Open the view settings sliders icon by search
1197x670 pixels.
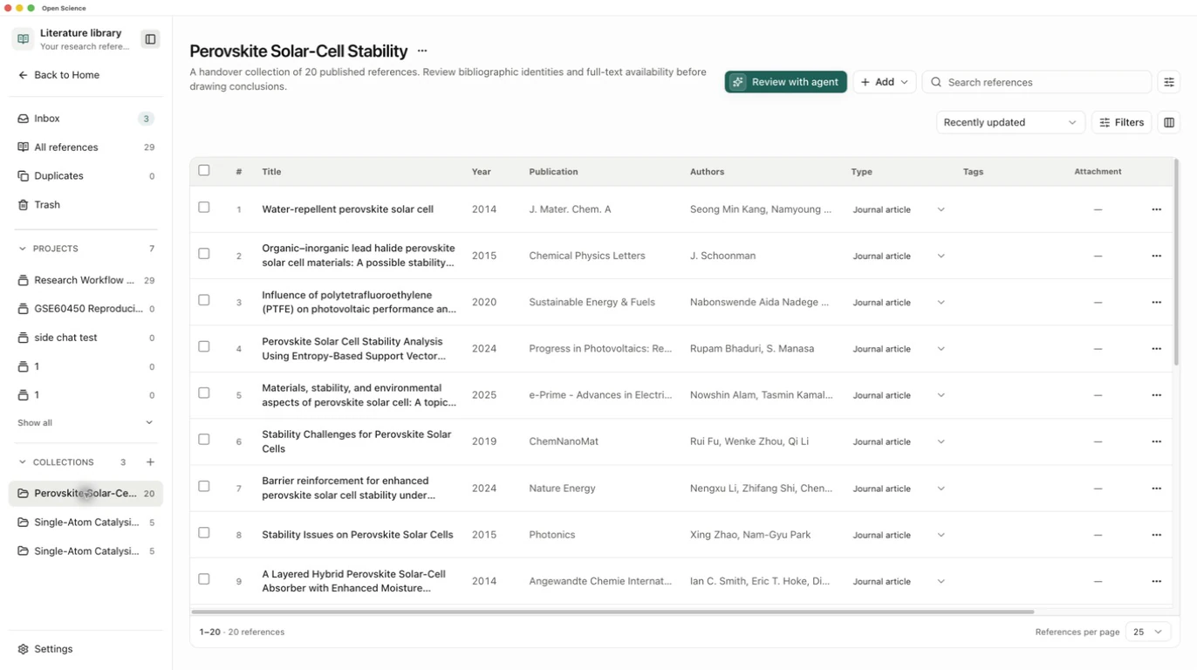click(x=1169, y=82)
